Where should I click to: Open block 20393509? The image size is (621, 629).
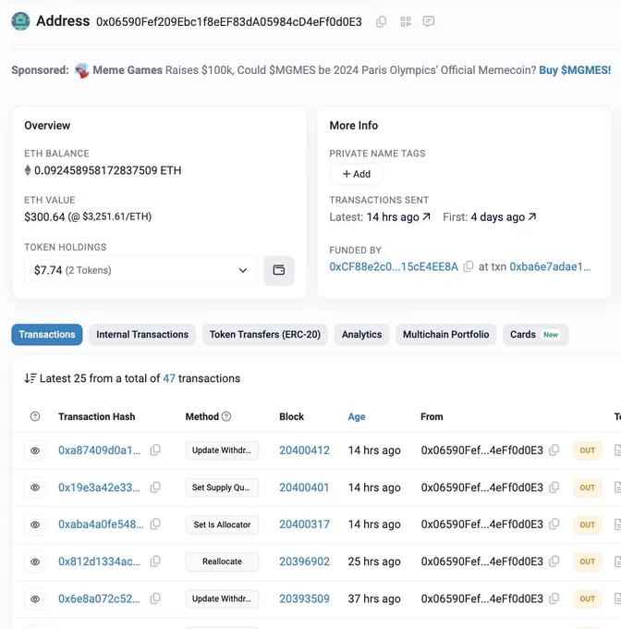pos(304,598)
